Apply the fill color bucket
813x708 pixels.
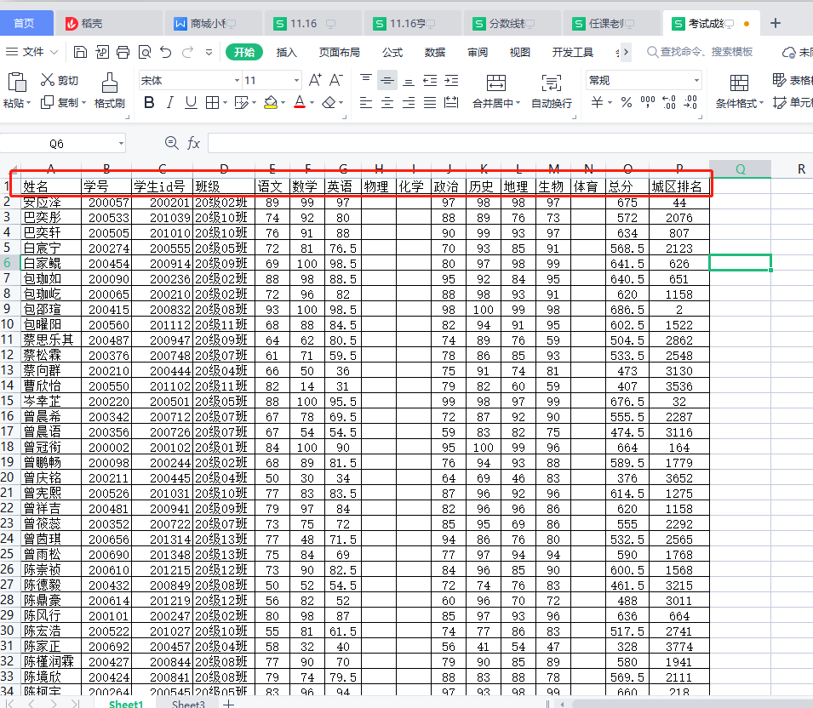pyautogui.click(x=270, y=103)
